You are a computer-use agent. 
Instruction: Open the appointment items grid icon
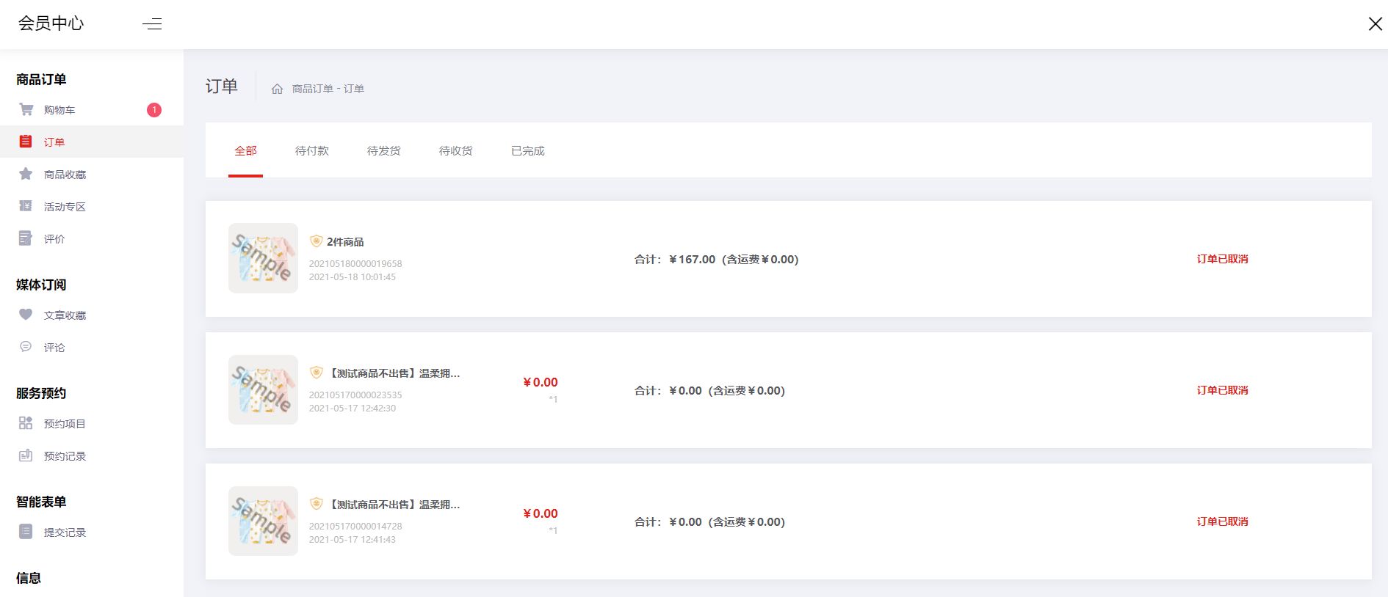[26, 423]
